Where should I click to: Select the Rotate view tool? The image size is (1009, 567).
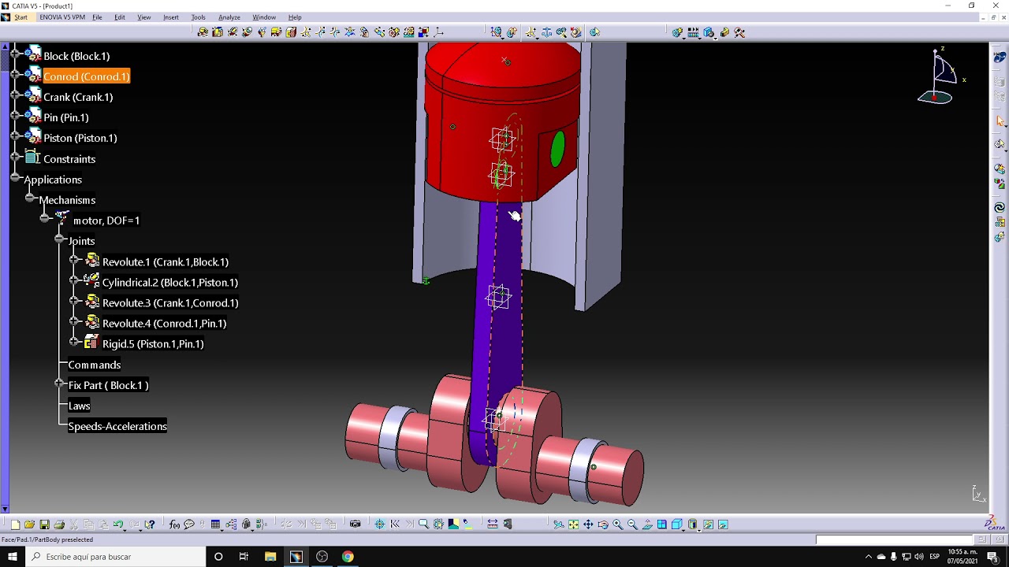pyautogui.click(x=603, y=524)
